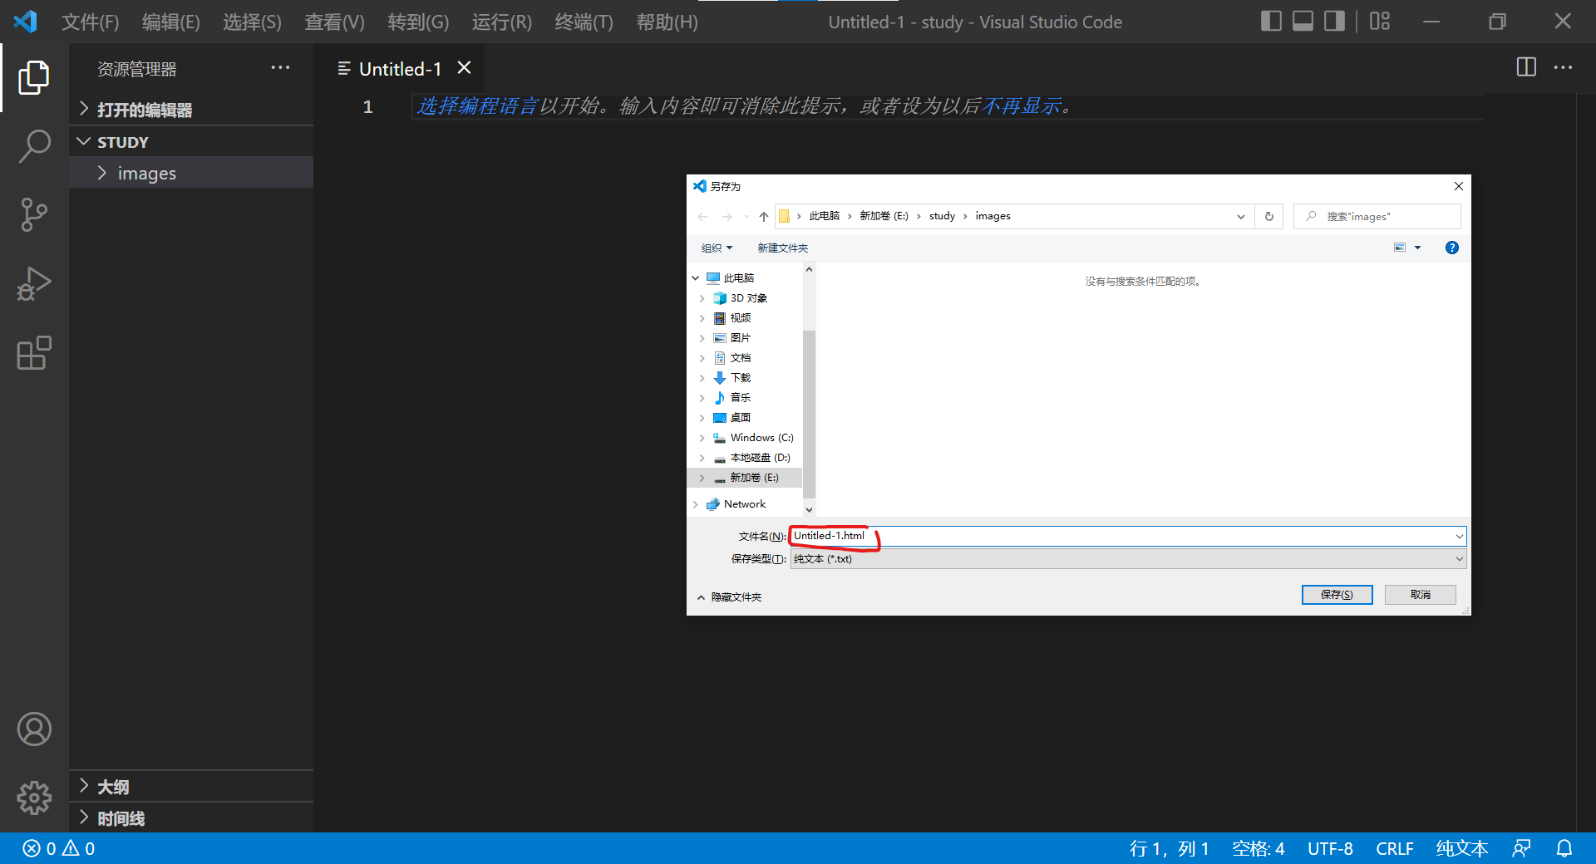Screen dimensions: 1596x864
Task: Toggle the primary sidebar visibility
Action: 1271,21
